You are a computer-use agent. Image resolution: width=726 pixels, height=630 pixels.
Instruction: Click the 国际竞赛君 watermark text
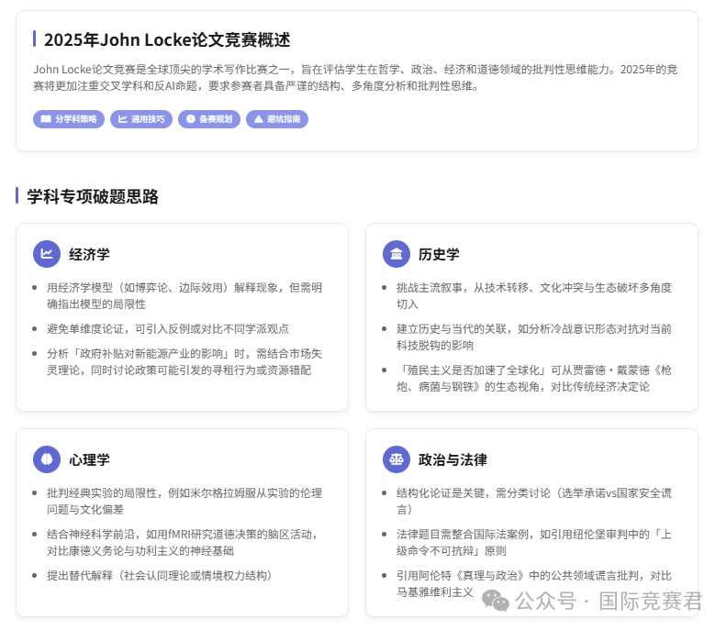tap(650, 602)
